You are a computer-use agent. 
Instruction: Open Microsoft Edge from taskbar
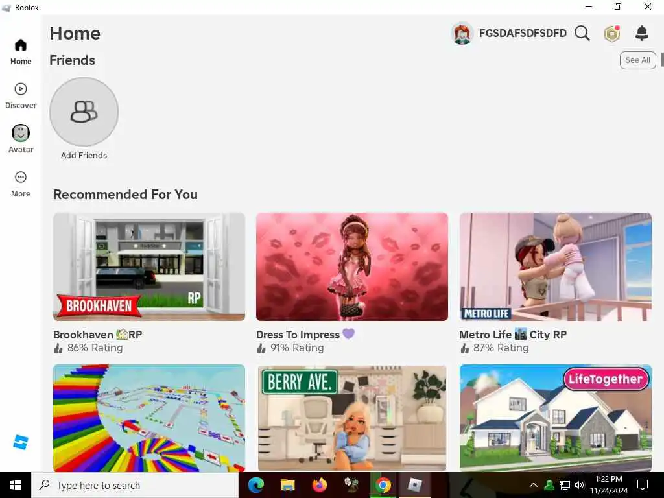pos(256,485)
